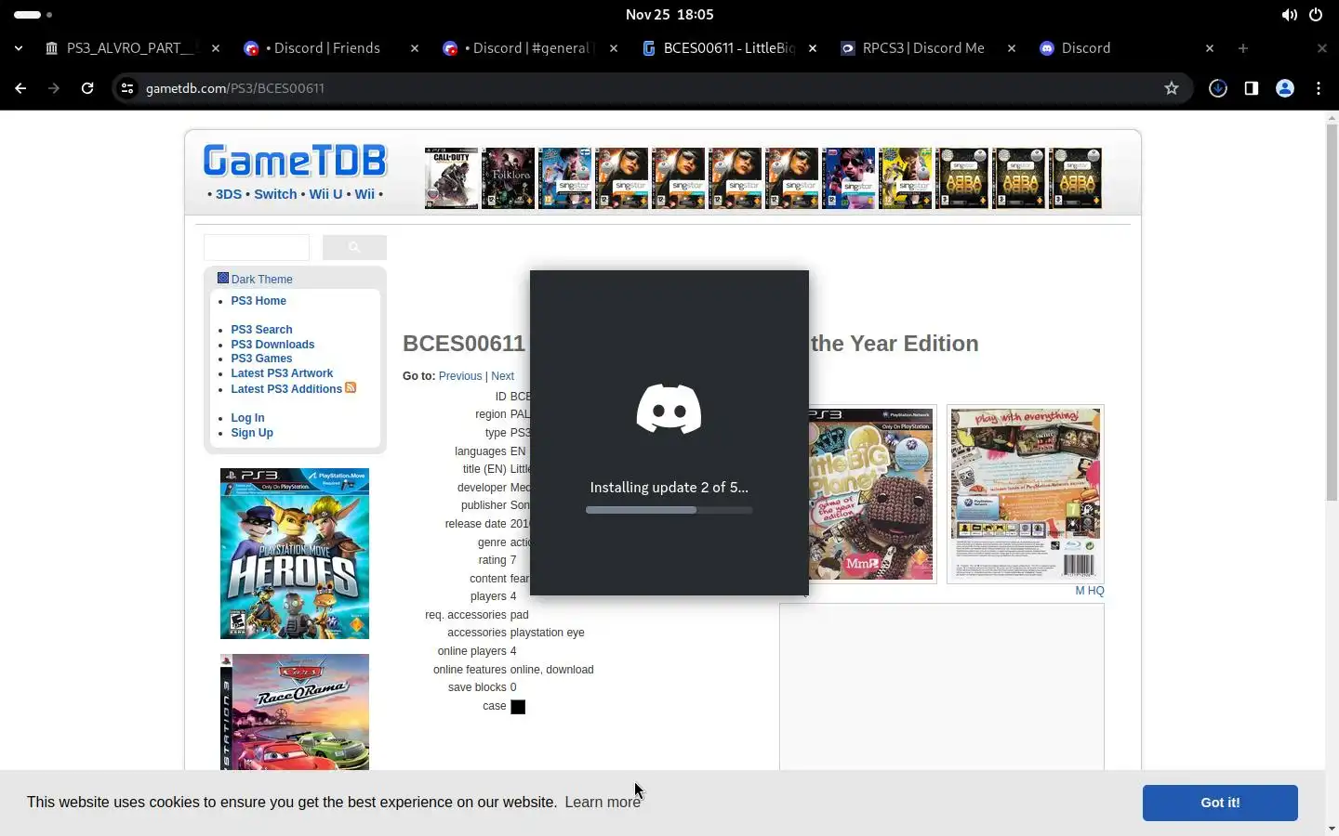Open the LittleBigPlanet back cover image

(1026, 494)
